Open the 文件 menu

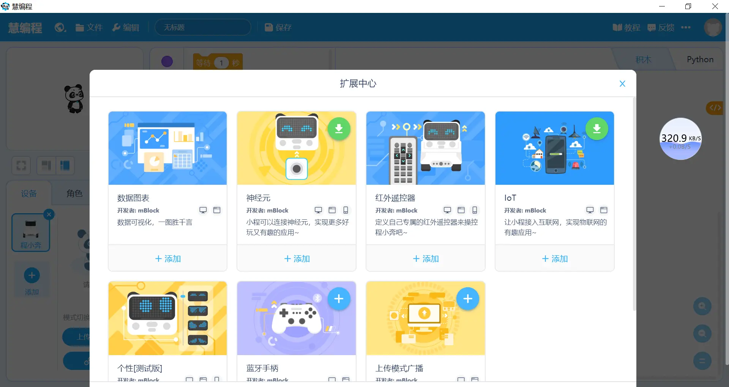click(x=89, y=27)
